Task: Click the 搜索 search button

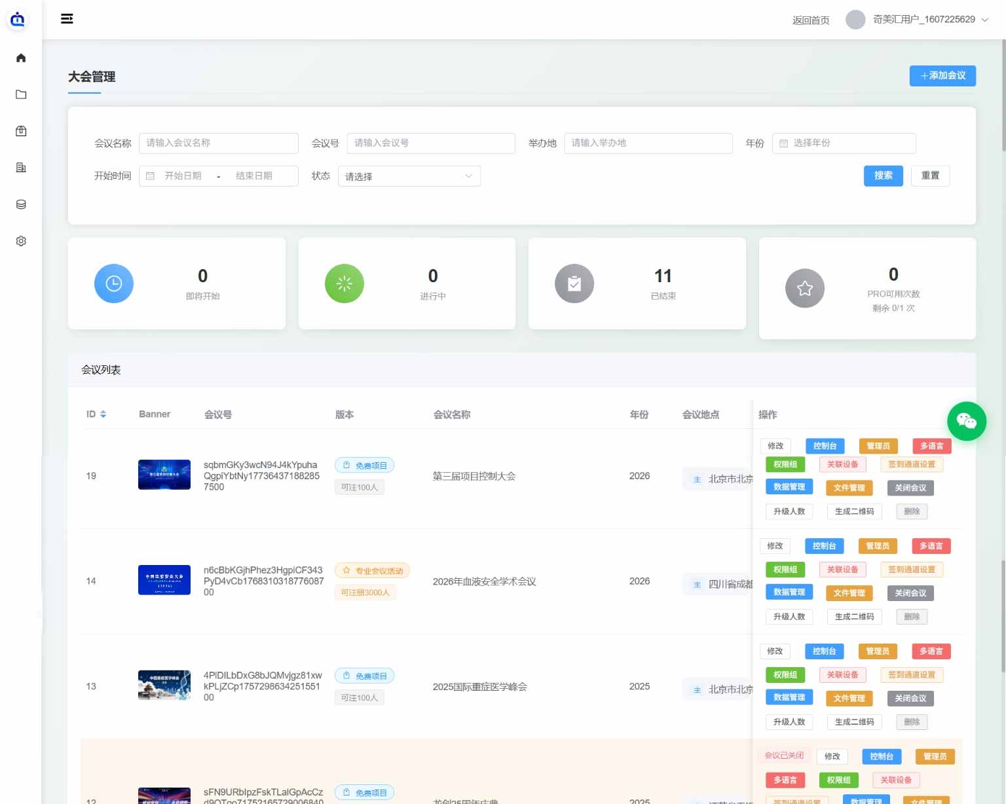Action: [x=884, y=175]
